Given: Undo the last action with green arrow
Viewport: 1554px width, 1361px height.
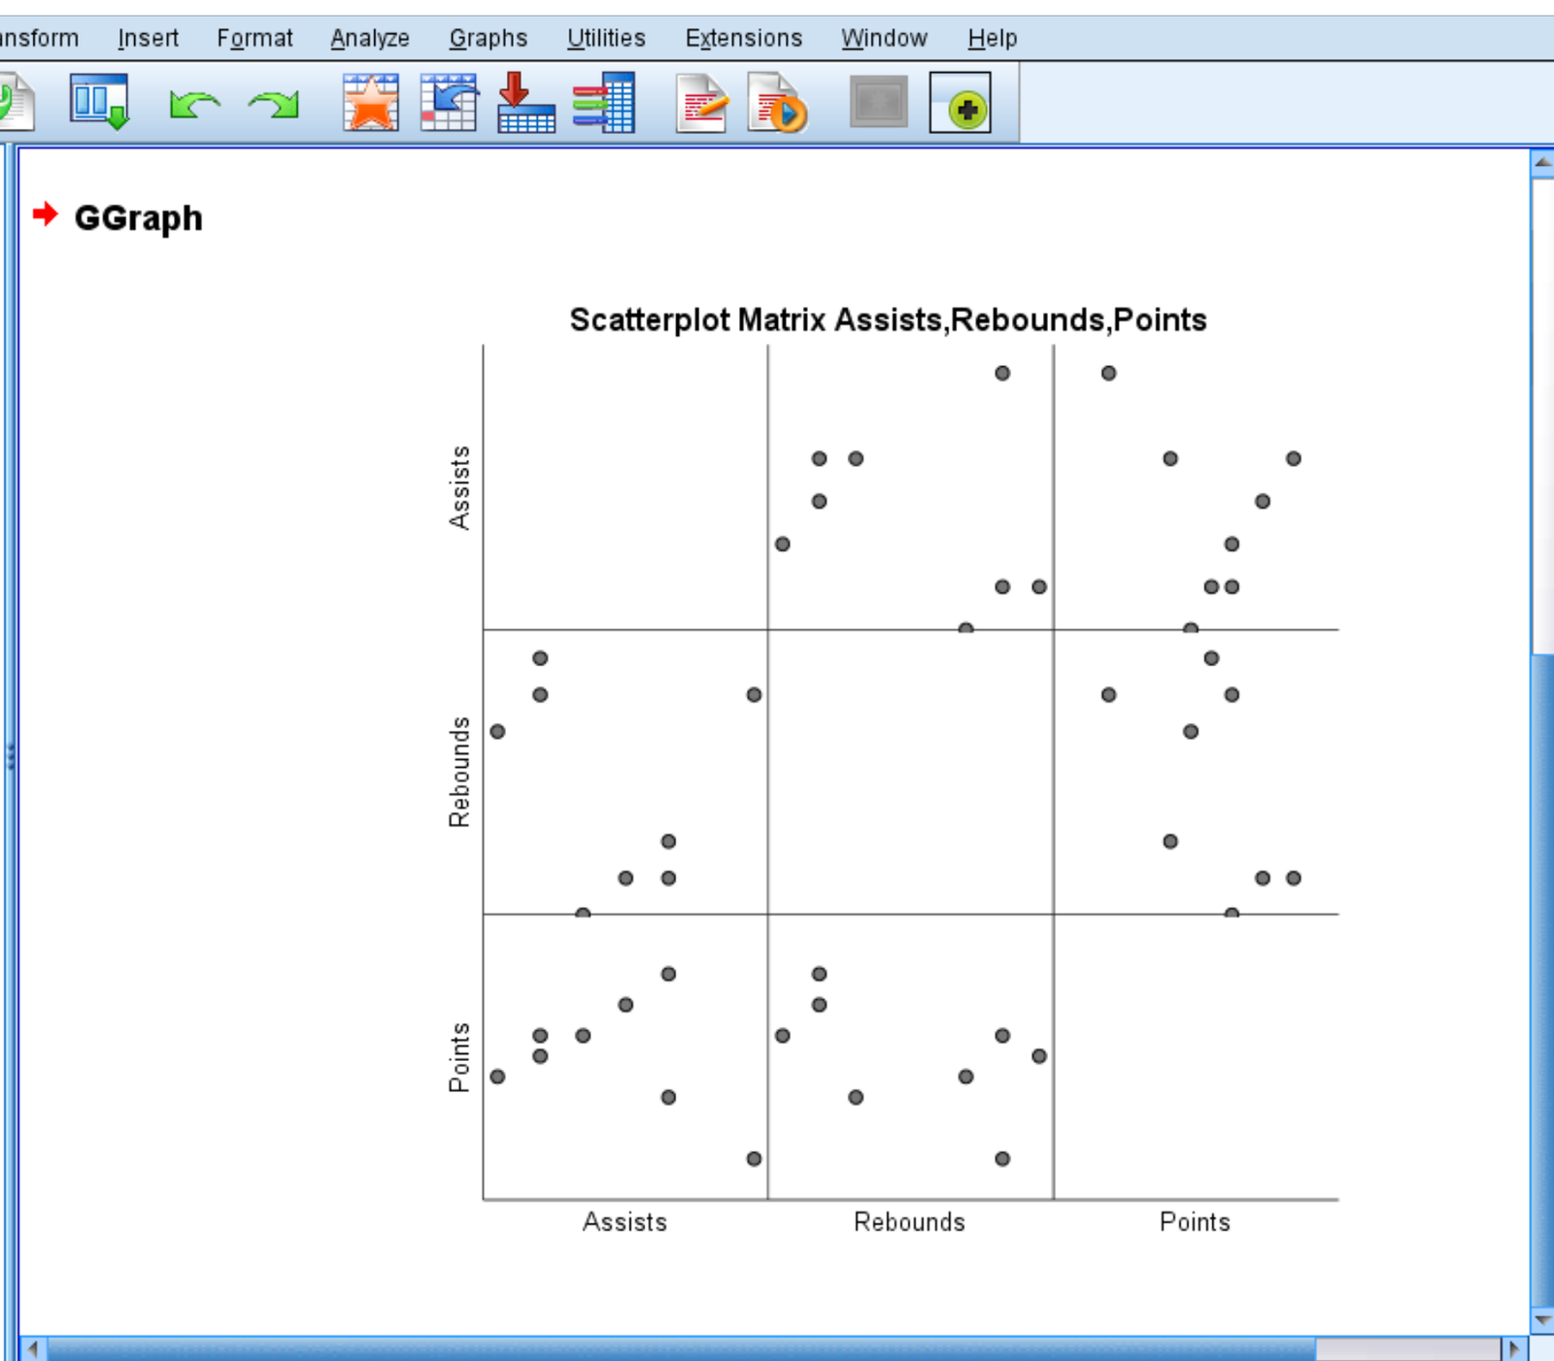Looking at the screenshot, I should (194, 103).
